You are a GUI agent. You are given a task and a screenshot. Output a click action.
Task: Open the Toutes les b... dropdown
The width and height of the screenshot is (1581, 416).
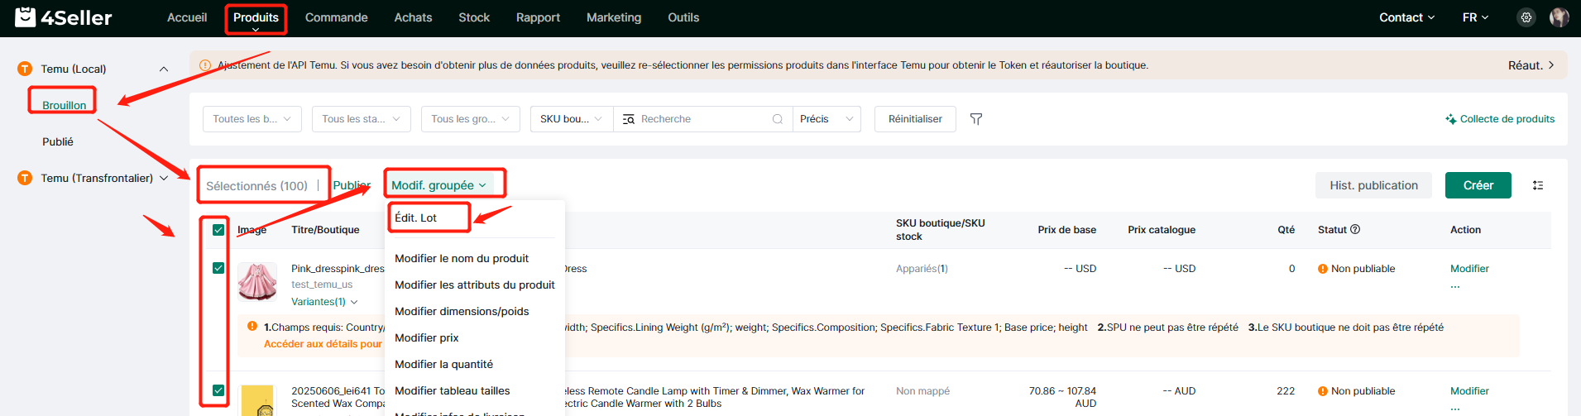[x=252, y=119]
